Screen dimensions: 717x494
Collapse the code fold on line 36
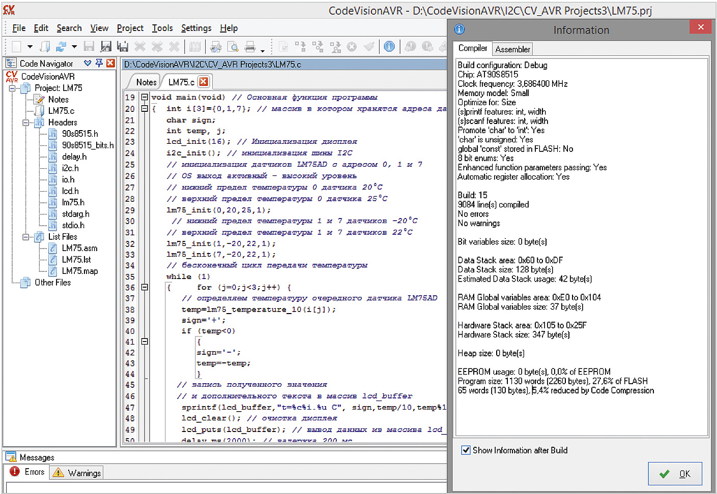click(x=145, y=287)
